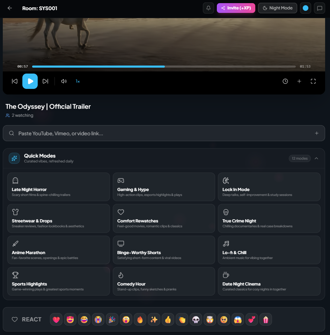The width and height of the screenshot is (330, 335).
Task: Open fullscreen view
Action: [x=313, y=81]
